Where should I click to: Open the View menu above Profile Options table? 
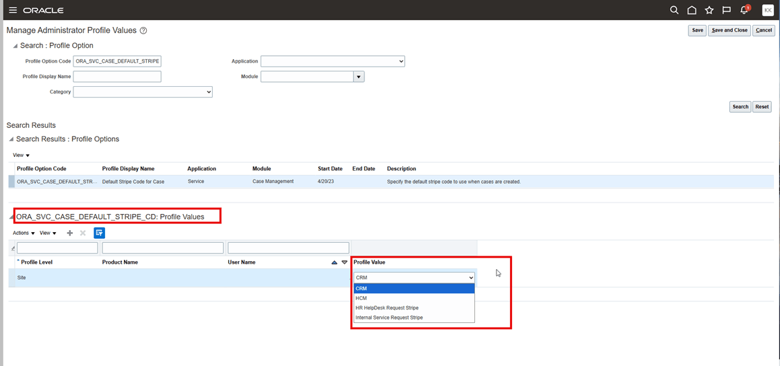pos(22,155)
